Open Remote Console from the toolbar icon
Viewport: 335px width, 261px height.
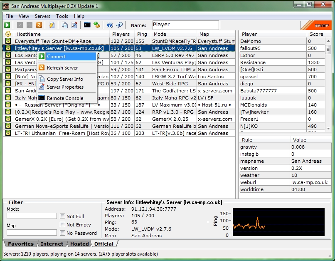click(x=87, y=25)
